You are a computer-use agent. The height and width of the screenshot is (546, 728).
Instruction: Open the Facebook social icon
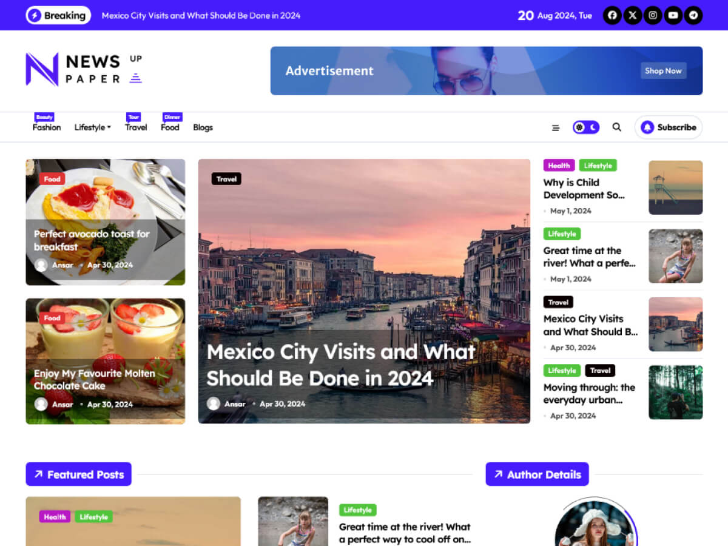[x=612, y=15]
